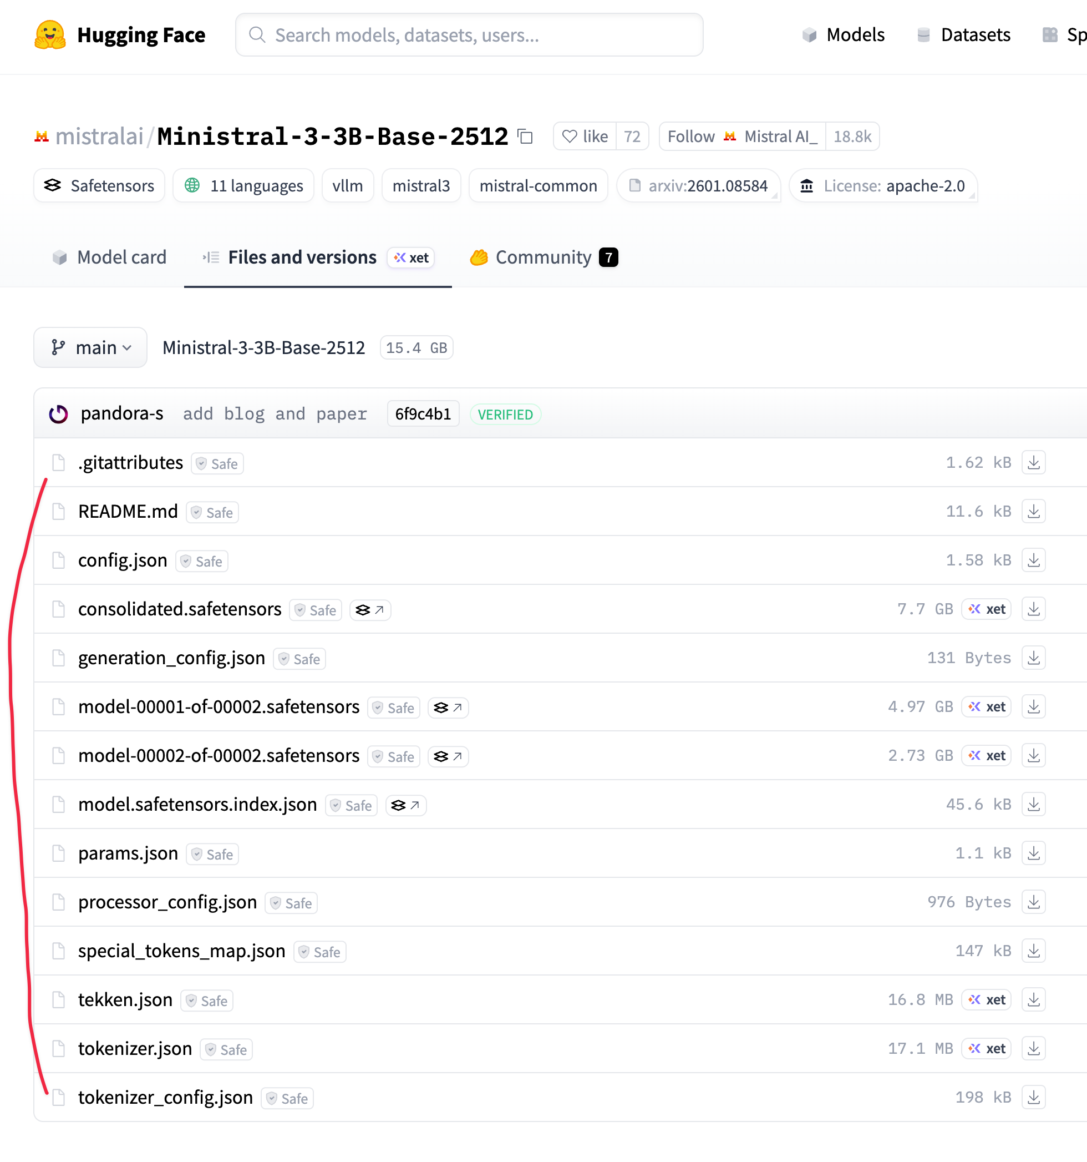Image resolution: width=1087 pixels, height=1162 pixels.
Task: Go to Models in top navigation
Action: coord(844,35)
